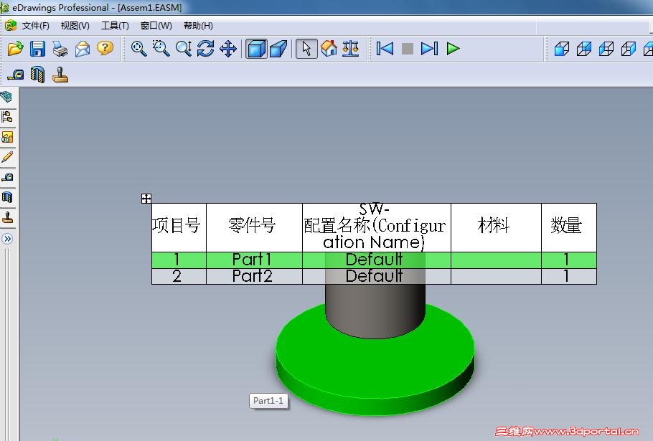Viewport: 653px width, 441px height.
Task: Click the table move handle above the BOM
Action: click(x=146, y=199)
